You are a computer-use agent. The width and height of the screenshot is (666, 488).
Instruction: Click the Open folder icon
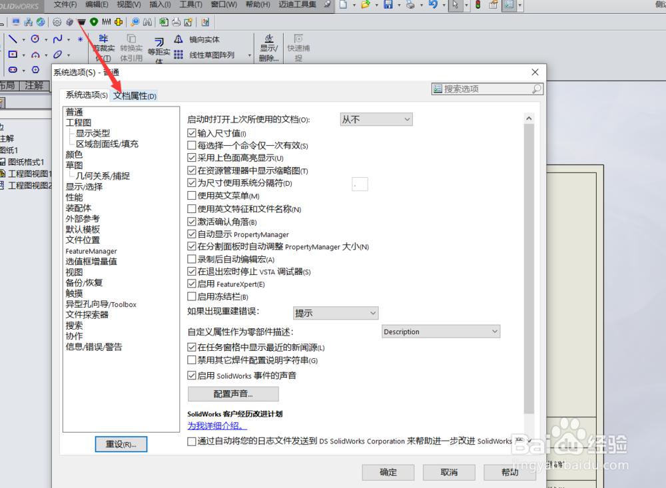coord(366,5)
